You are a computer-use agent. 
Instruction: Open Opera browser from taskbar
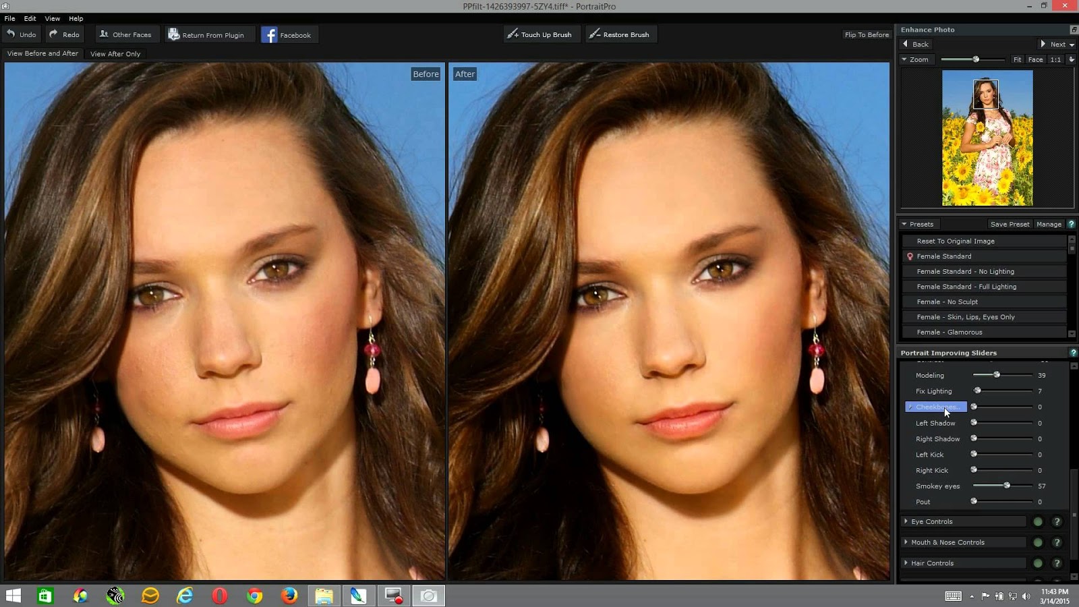219,596
